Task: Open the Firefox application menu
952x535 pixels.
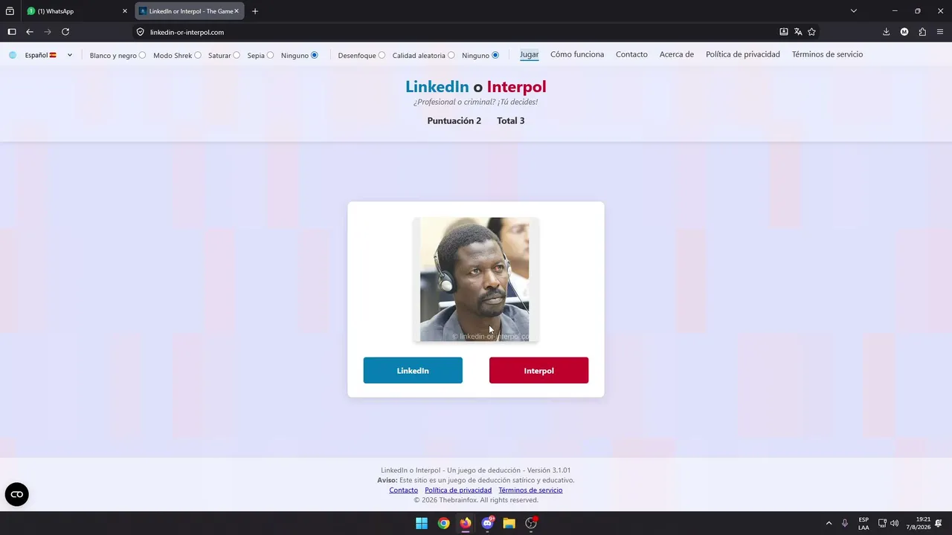Action: pos(940,32)
